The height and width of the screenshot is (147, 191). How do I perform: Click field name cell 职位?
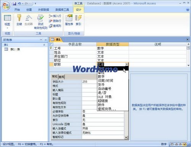point(75,60)
